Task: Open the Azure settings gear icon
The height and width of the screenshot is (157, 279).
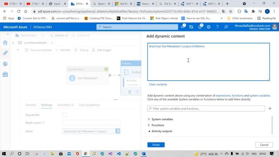Action: [208, 27]
